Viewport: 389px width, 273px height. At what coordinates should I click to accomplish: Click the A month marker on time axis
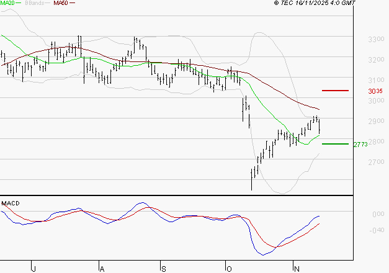(102, 269)
